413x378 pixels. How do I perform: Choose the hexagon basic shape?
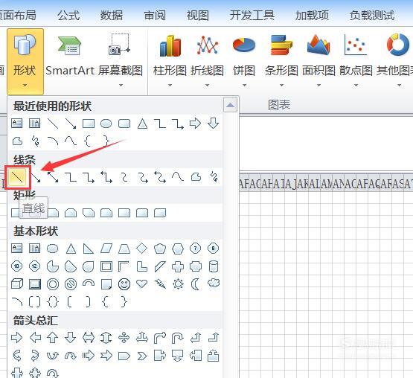tap(178, 249)
